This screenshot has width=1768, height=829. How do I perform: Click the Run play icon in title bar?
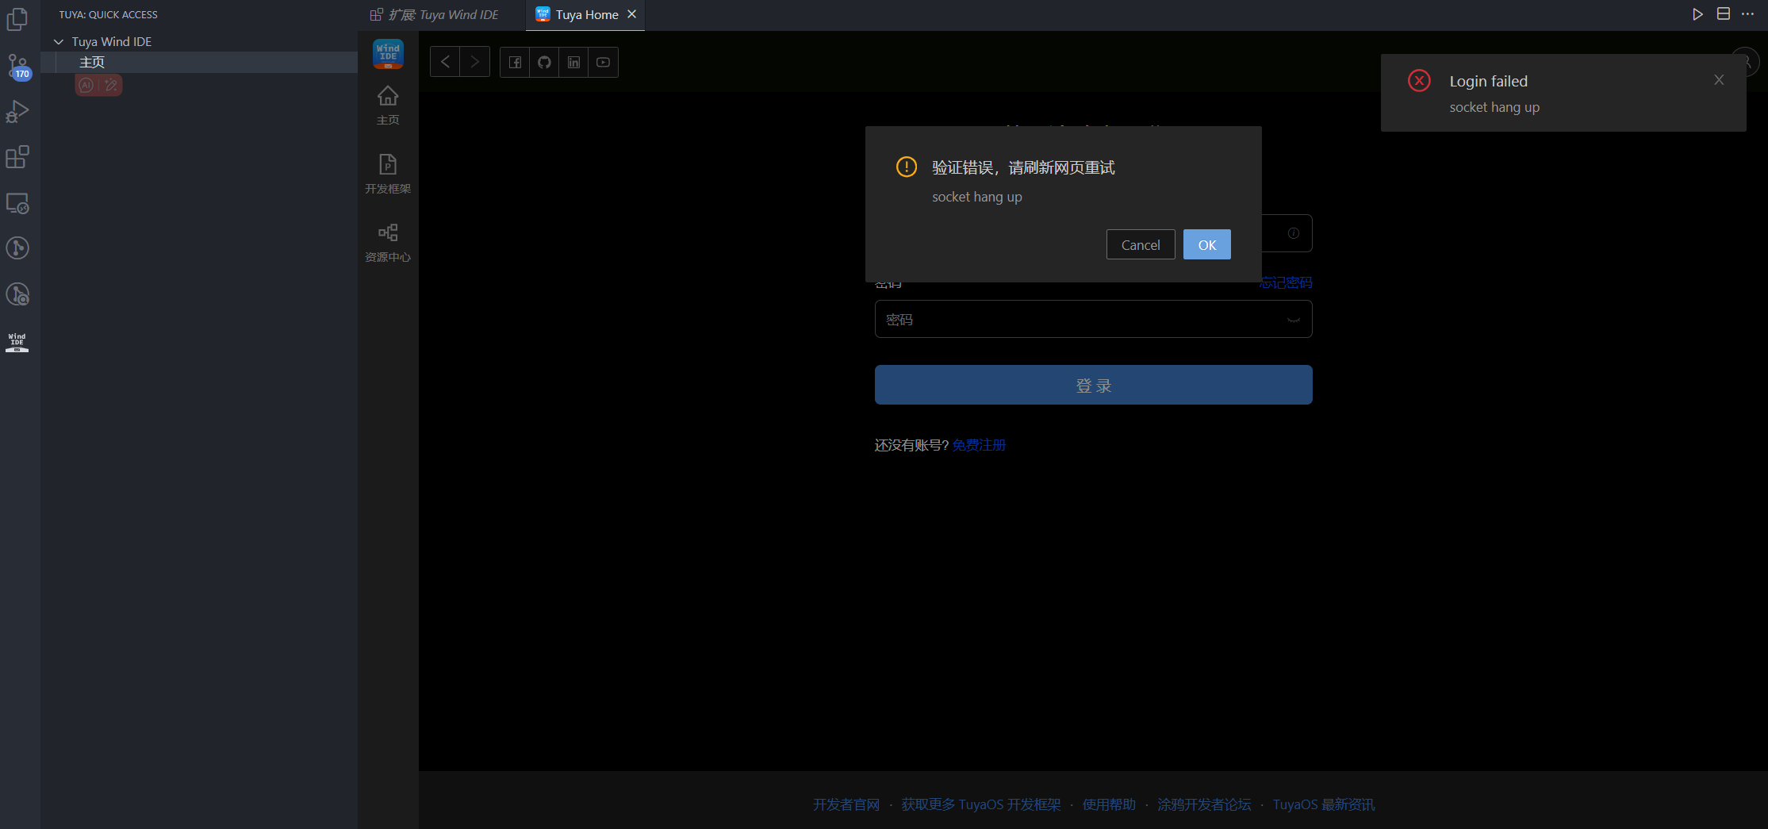pos(1697,14)
